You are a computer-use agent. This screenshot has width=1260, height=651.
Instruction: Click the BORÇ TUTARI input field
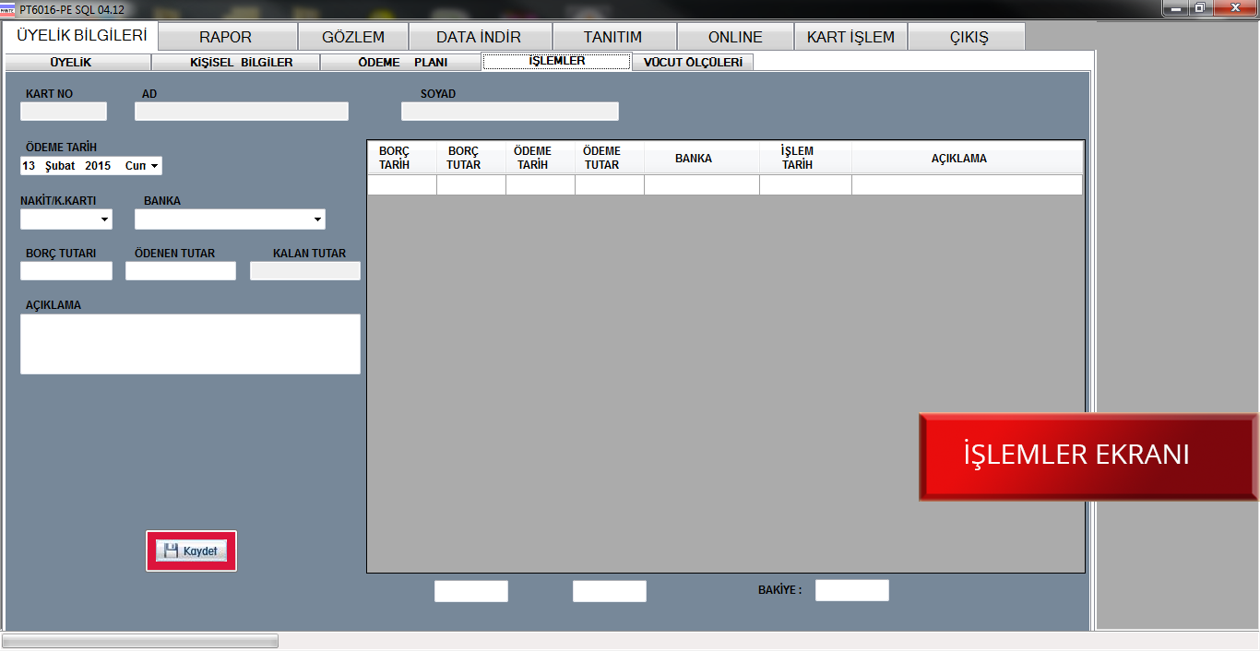click(x=66, y=271)
